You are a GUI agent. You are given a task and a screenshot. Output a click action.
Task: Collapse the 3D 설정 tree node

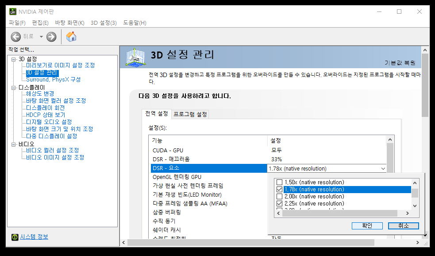click(13, 59)
